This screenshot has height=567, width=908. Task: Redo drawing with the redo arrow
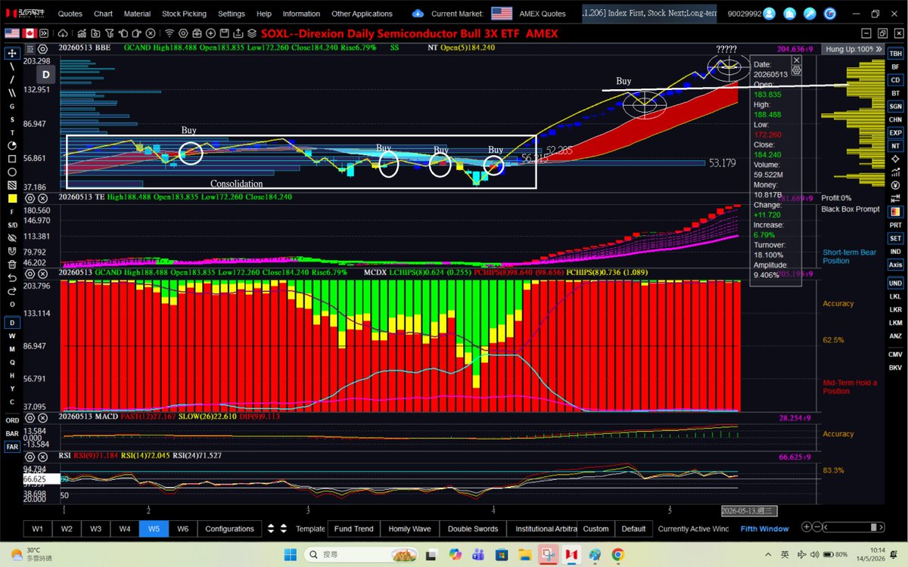(x=12, y=290)
